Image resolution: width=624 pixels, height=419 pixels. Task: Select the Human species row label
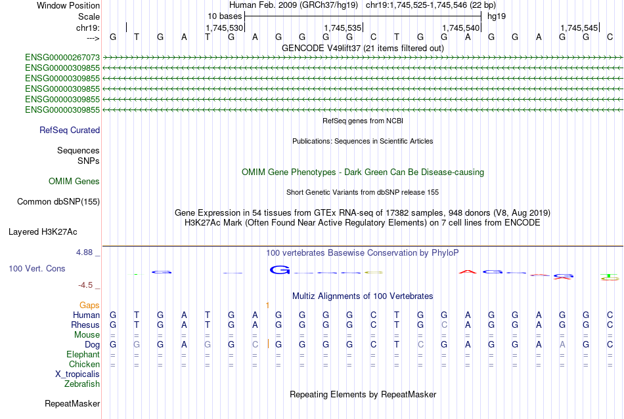[86, 315]
